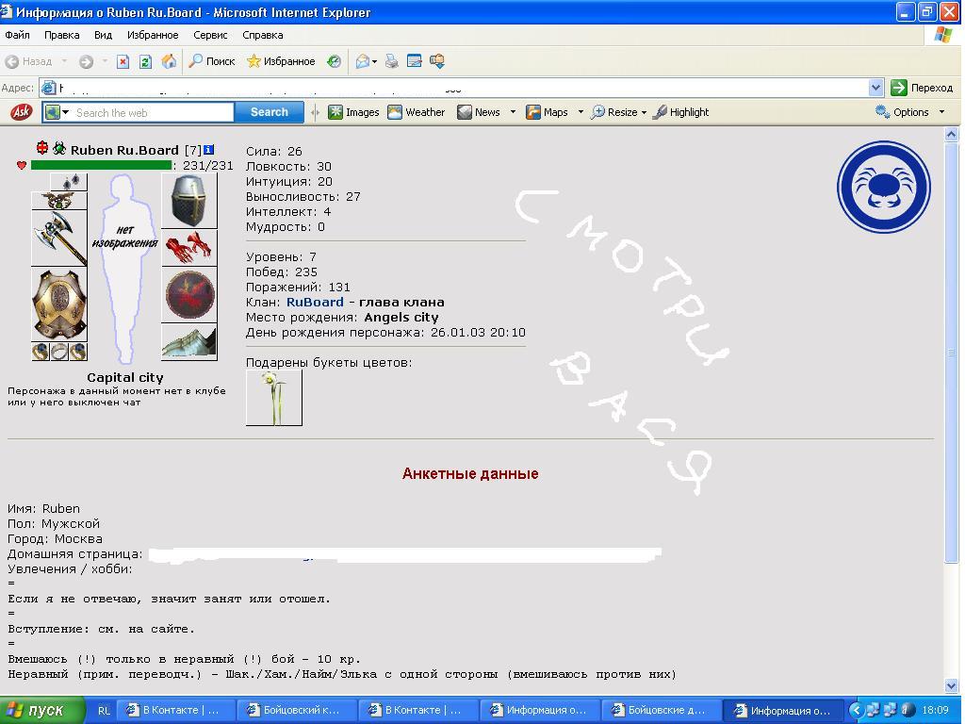
Task: Expand the address bar dropdown arrow
Action: pyautogui.click(x=876, y=88)
